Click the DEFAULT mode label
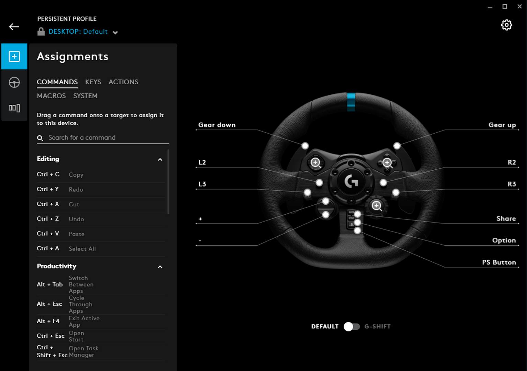 pos(325,327)
